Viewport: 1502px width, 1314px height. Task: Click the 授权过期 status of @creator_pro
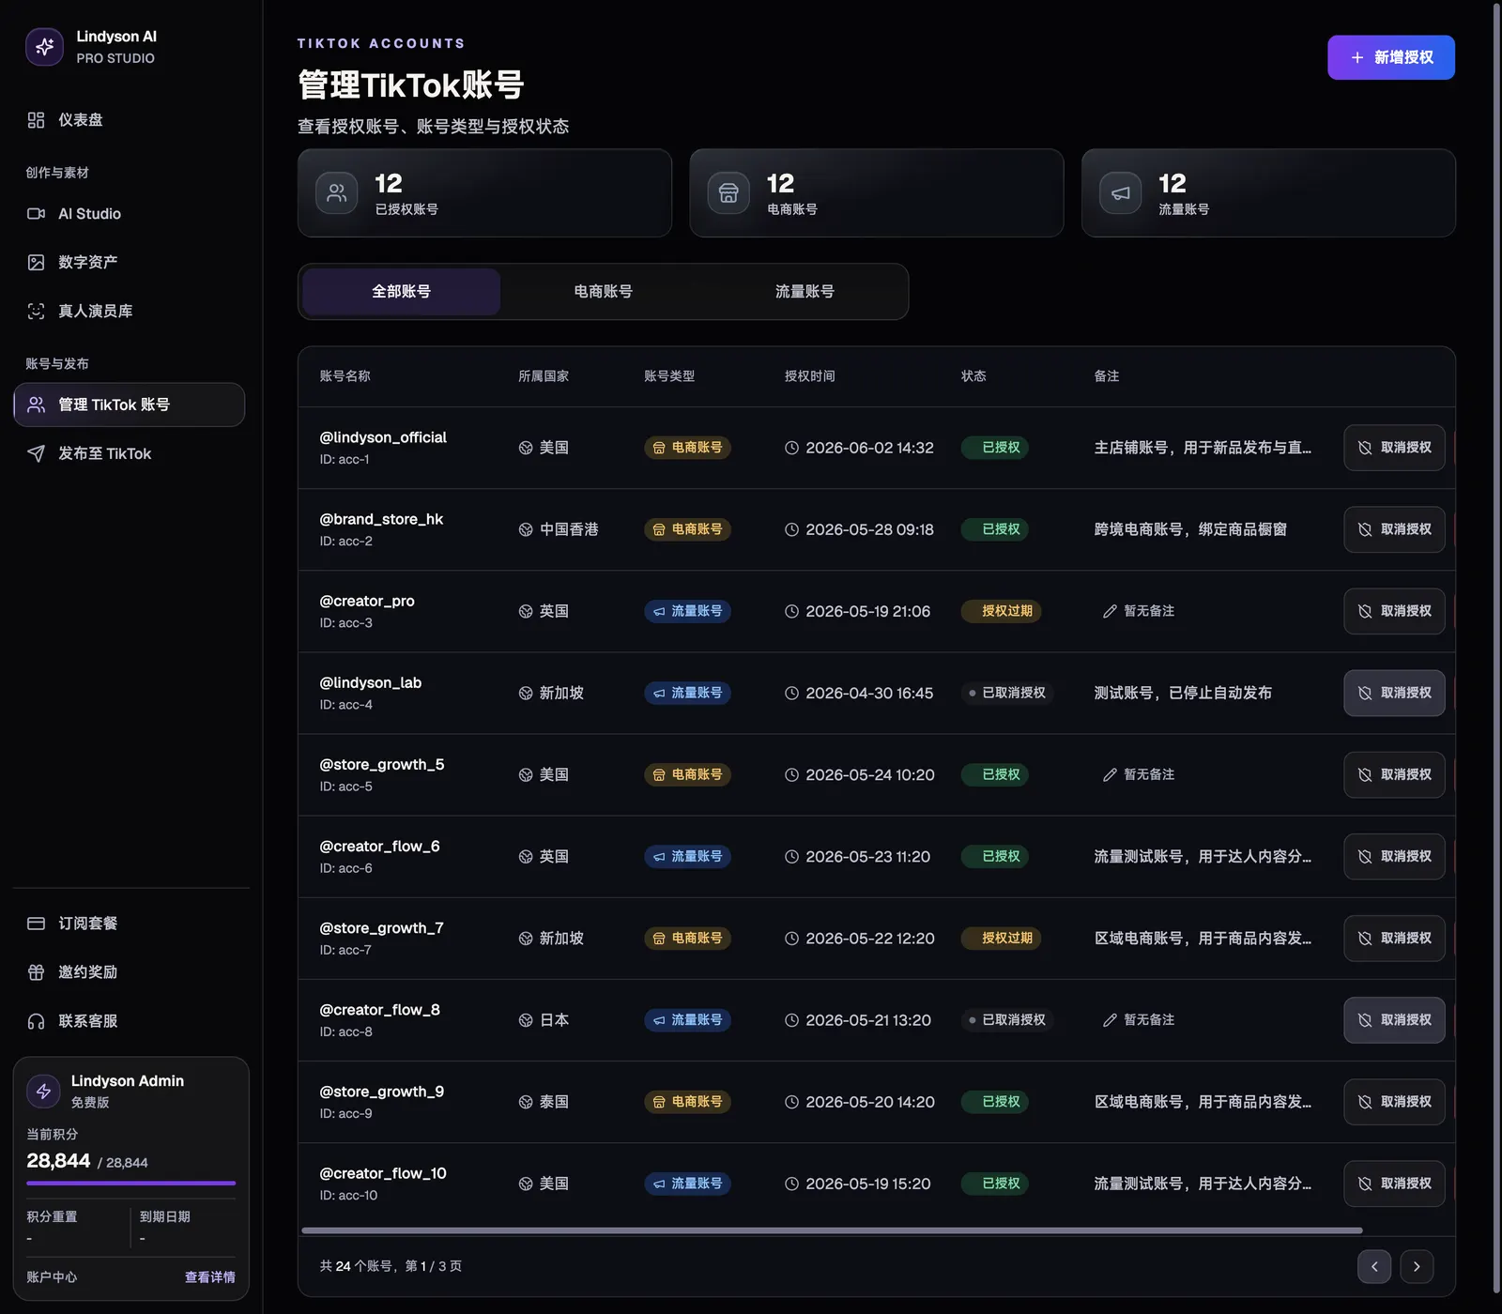tap(1002, 611)
